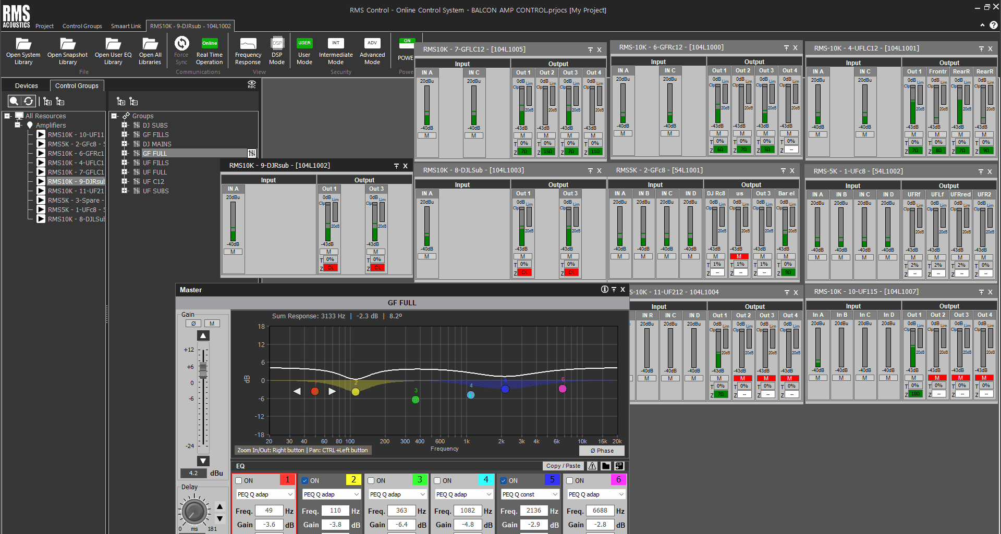Show the Frequency Response view
Image resolution: width=1001 pixels, height=534 pixels.
tap(248, 51)
